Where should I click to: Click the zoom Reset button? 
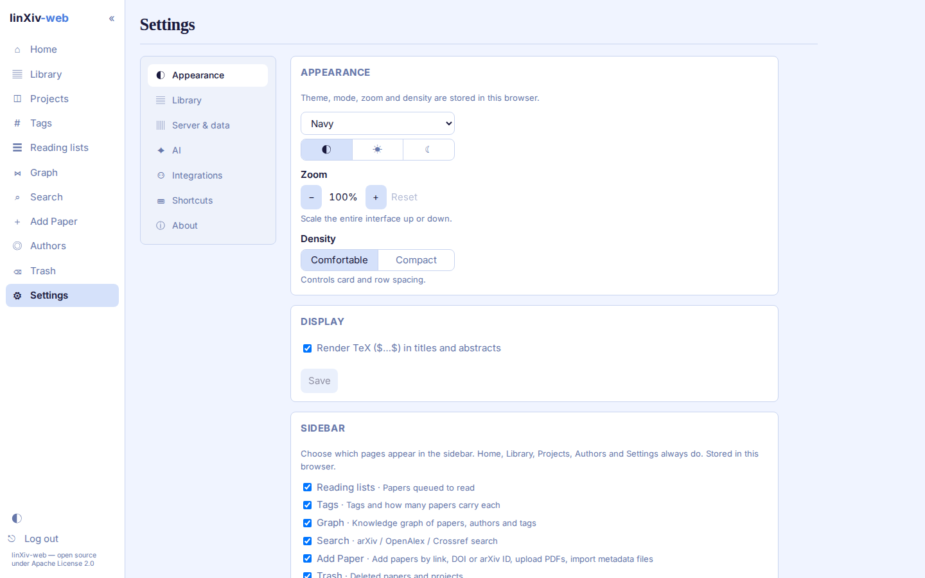pyautogui.click(x=404, y=197)
